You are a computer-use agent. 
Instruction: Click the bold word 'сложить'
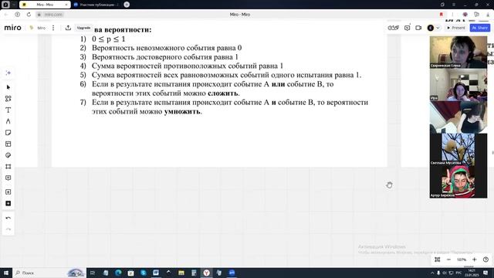(x=223, y=93)
